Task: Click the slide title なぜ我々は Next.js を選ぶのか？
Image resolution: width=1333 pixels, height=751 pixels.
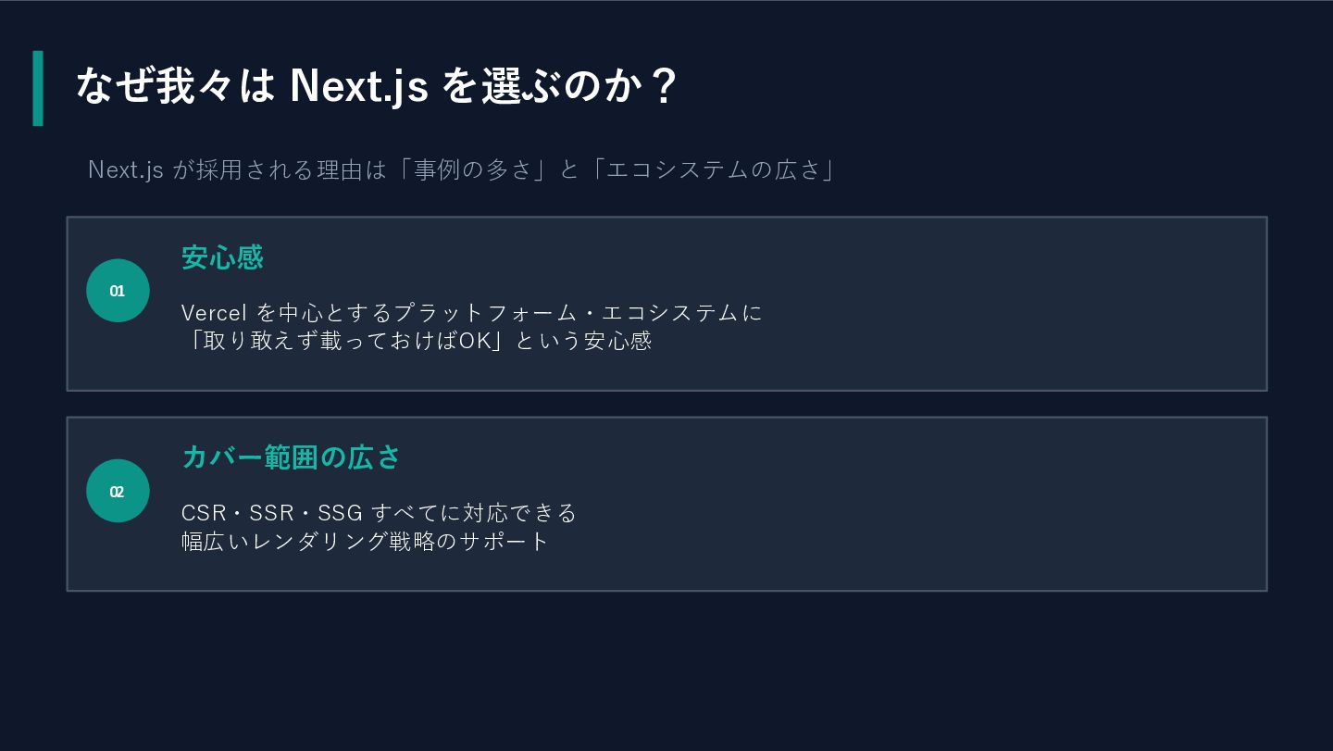Action: [376, 86]
